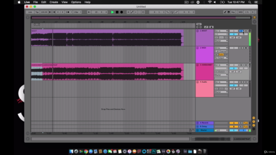Click the phase nudge up icon
The height and width of the screenshot is (155, 276).
coord(54,12)
